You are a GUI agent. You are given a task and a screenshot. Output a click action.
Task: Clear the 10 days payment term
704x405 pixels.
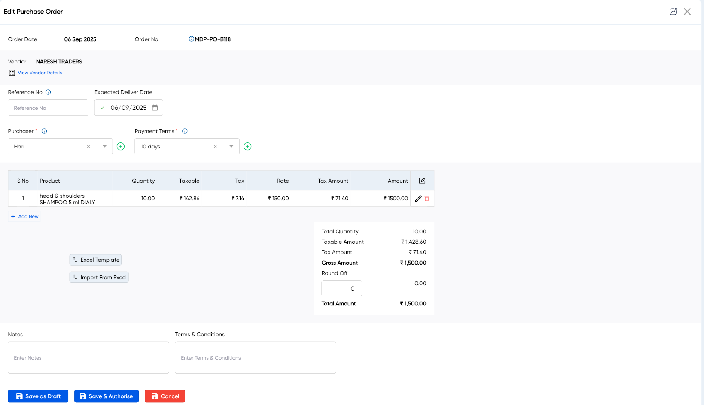[215, 146]
